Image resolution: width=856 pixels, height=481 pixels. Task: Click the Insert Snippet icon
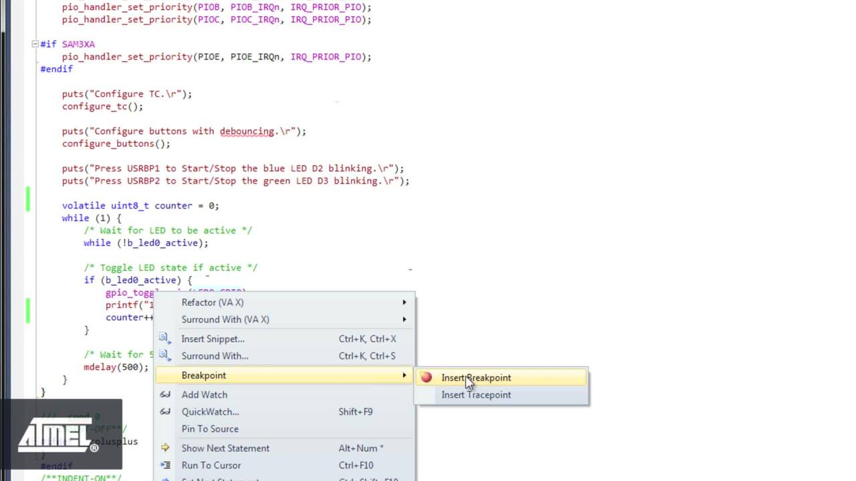click(x=165, y=338)
